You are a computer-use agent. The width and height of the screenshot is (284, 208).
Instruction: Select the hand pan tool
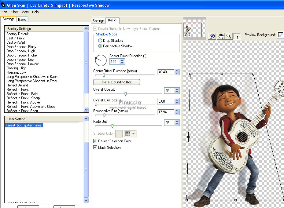[x=221, y=36]
